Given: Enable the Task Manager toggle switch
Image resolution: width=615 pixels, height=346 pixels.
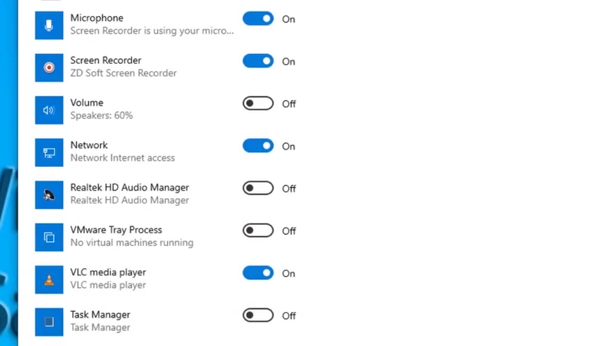Looking at the screenshot, I should (258, 315).
